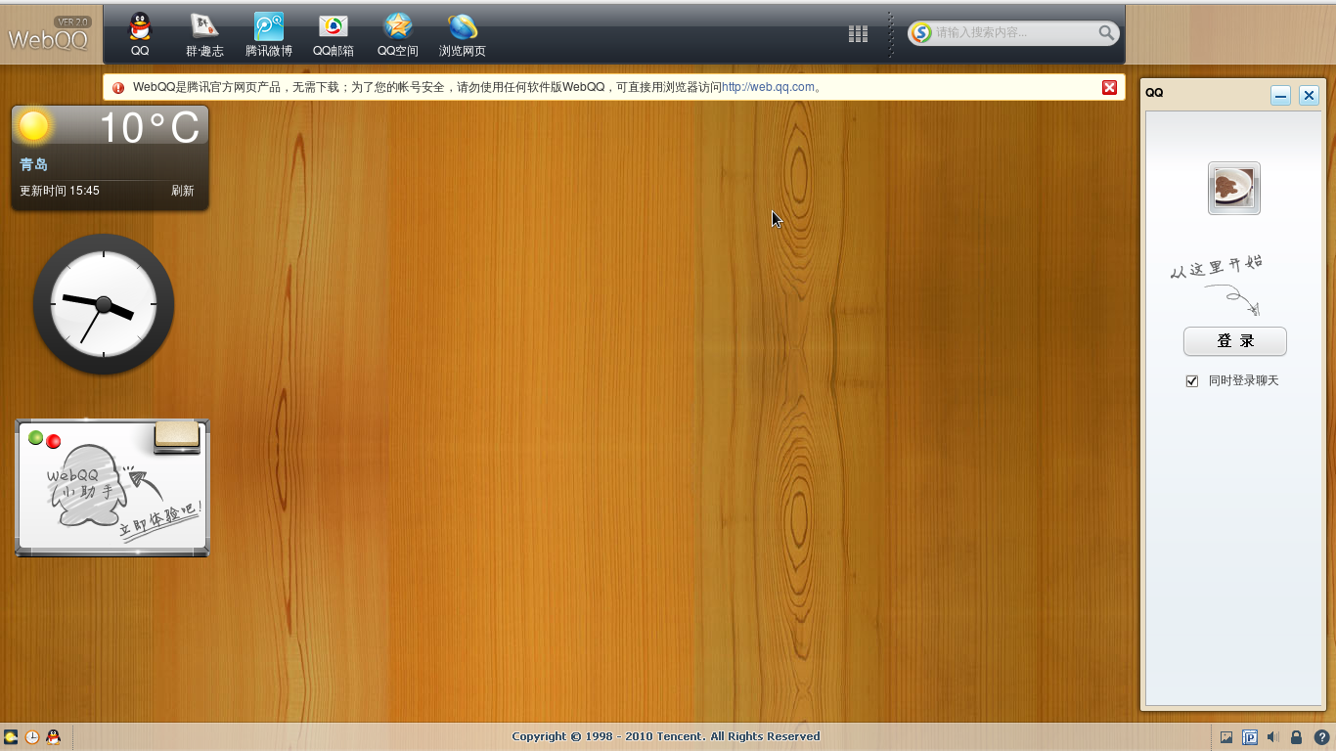The image size is (1336, 751).
Task: Click the search magnifier icon
Action: coord(1106,32)
